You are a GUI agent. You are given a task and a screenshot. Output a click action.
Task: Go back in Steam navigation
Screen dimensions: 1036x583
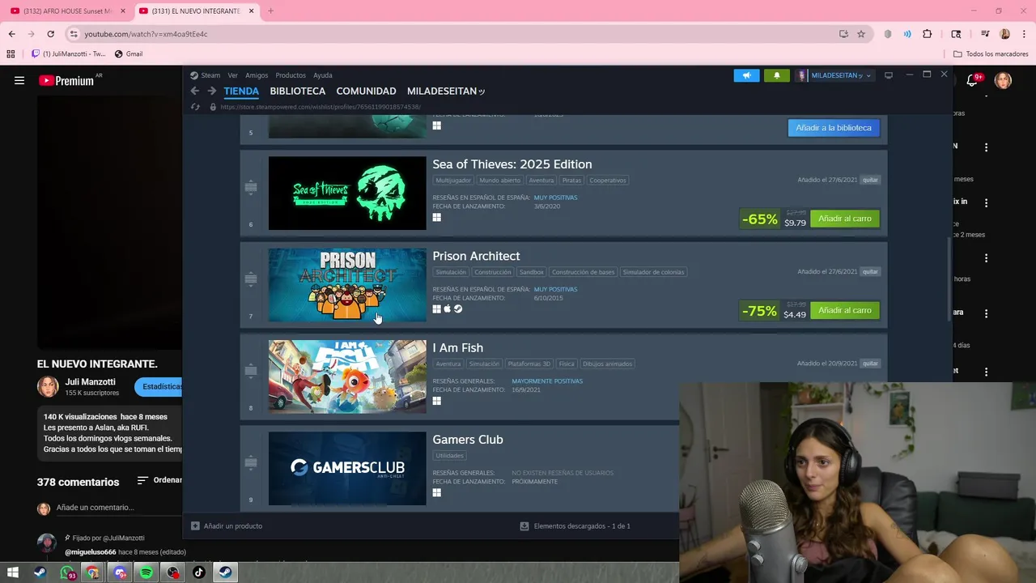point(194,91)
